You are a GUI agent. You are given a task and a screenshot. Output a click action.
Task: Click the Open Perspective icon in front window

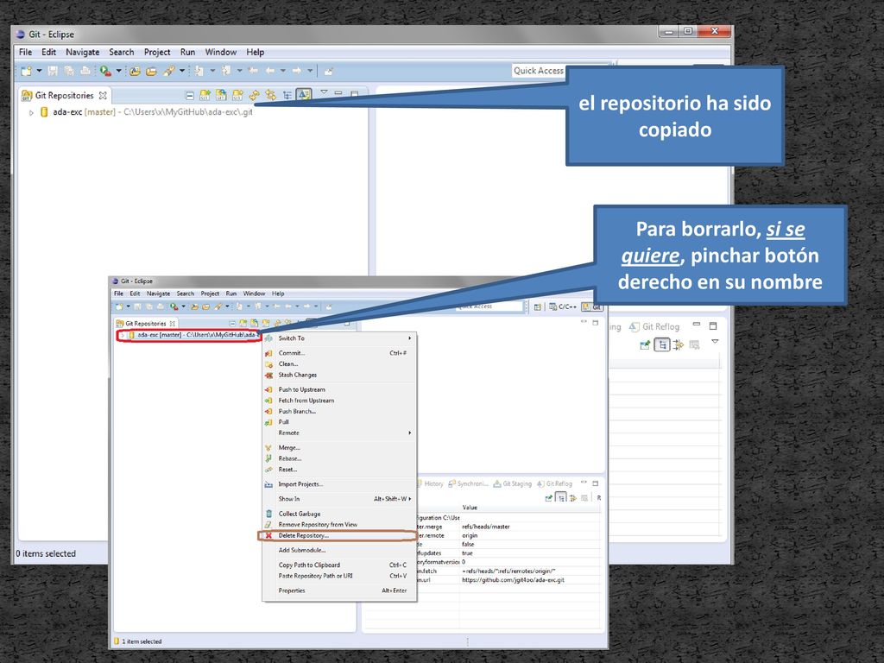537,306
